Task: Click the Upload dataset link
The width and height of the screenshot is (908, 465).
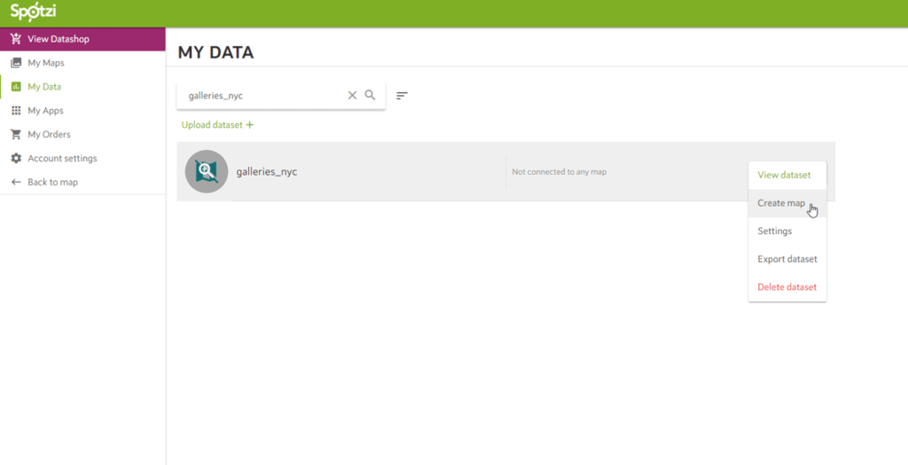Action: coord(218,124)
